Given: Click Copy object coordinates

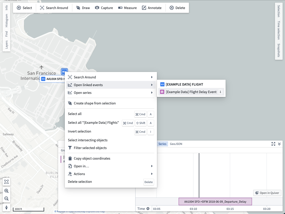Looking at the screenshot, I should [111, 159].
